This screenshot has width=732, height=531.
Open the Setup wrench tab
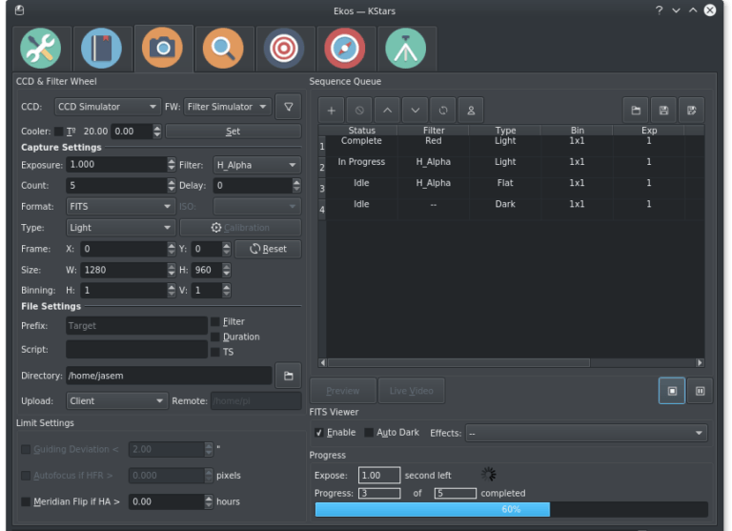click(x=41, y=48)
